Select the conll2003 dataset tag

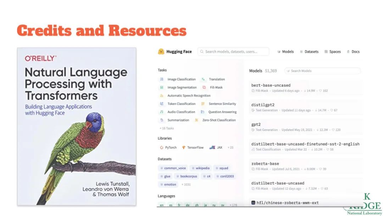click(225, 176)
